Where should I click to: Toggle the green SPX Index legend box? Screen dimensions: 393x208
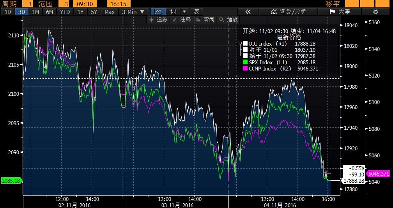(x=245, y=62)
